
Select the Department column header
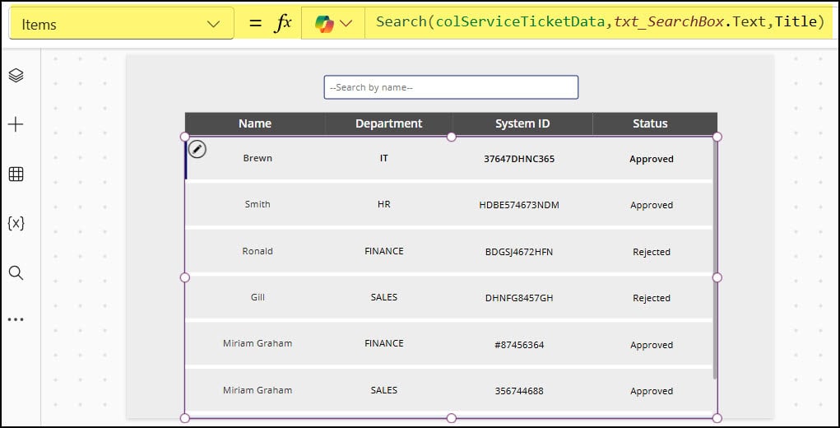pos(389,123)
